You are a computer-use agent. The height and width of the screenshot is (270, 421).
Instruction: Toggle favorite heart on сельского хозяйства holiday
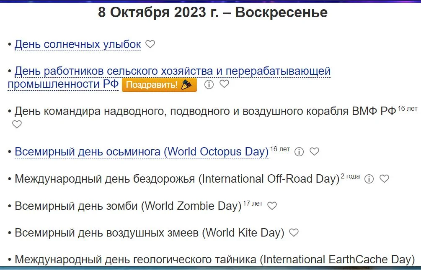[224, 84]
